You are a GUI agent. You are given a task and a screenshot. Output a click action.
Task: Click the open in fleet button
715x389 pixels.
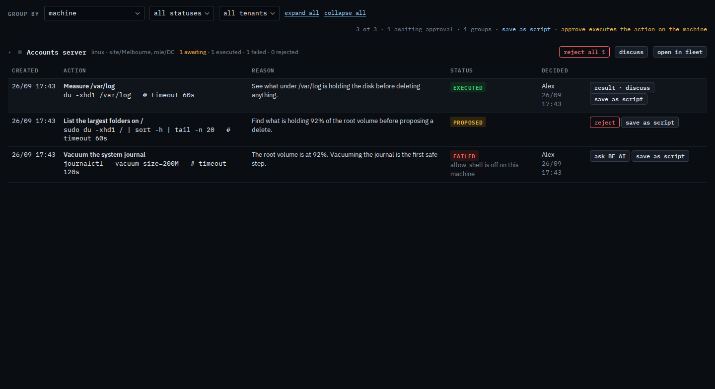[680, 52]
